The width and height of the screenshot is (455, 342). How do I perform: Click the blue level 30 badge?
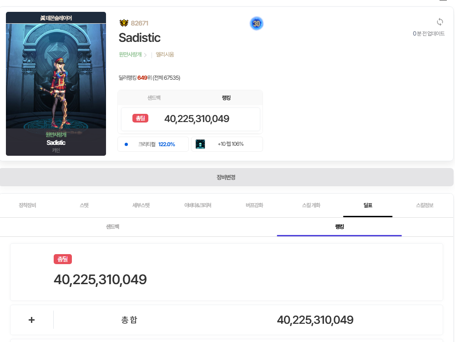click(x=256, y=24)
